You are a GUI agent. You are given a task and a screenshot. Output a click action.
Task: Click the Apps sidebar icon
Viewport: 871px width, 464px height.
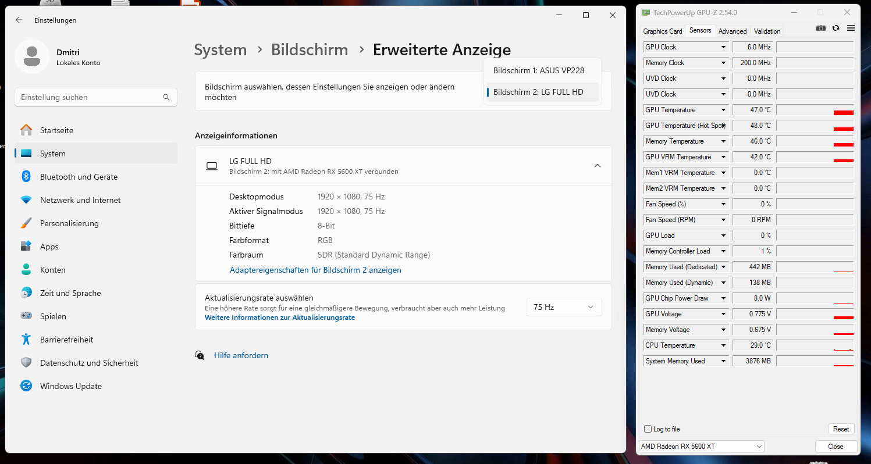pyautogui.click(x=26, y=247)
